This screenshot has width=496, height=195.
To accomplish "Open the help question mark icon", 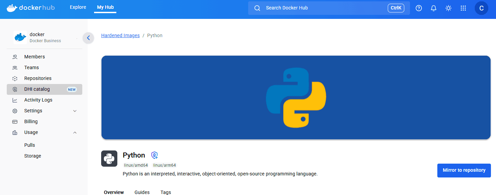I will pos(419,8).
